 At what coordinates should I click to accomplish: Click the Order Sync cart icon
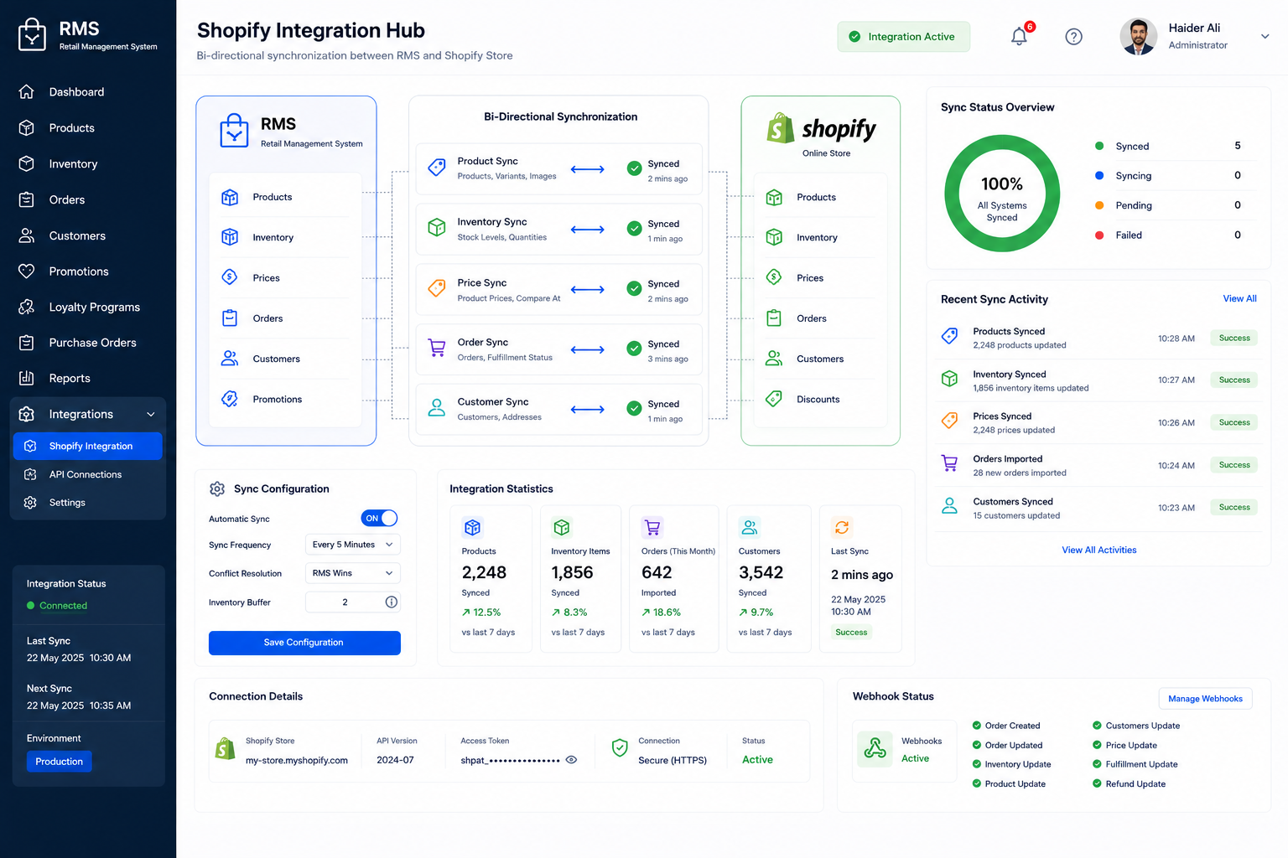437,348
